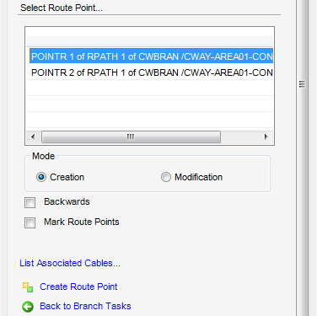Click the list's right scroll arrow

(x=266, y=137)
